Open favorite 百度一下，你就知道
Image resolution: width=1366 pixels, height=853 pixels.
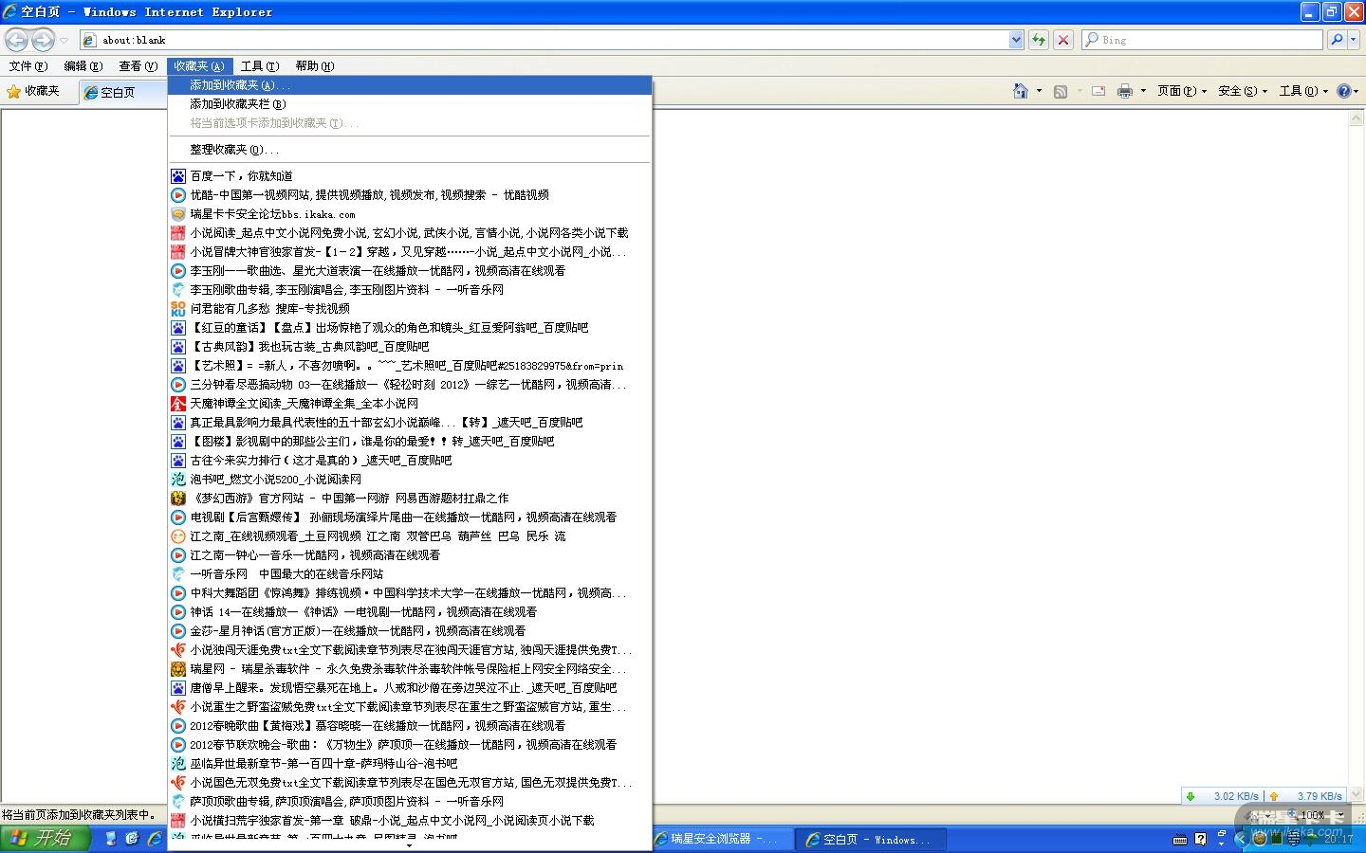(410, 176)
